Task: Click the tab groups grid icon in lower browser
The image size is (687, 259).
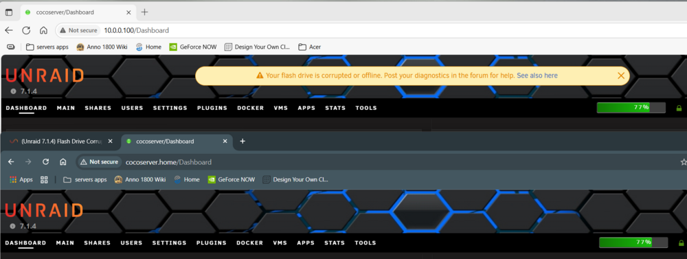Action: click(44, 180)
